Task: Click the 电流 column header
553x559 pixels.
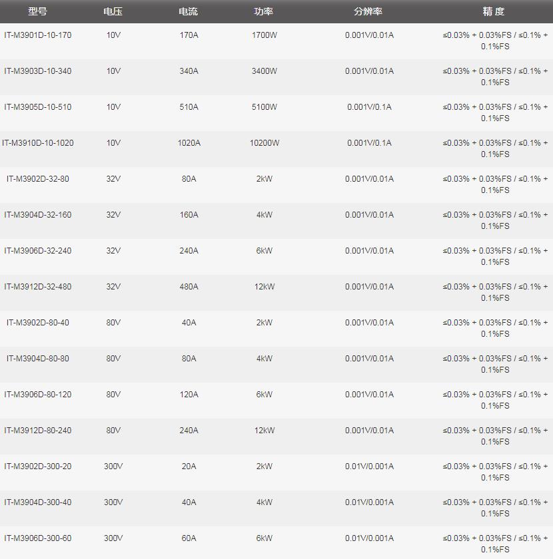Action: coord(189,11)
